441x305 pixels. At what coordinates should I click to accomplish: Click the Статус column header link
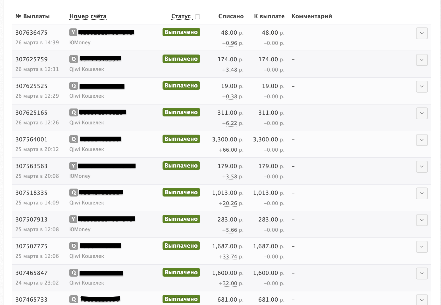[x=181, y=16]
